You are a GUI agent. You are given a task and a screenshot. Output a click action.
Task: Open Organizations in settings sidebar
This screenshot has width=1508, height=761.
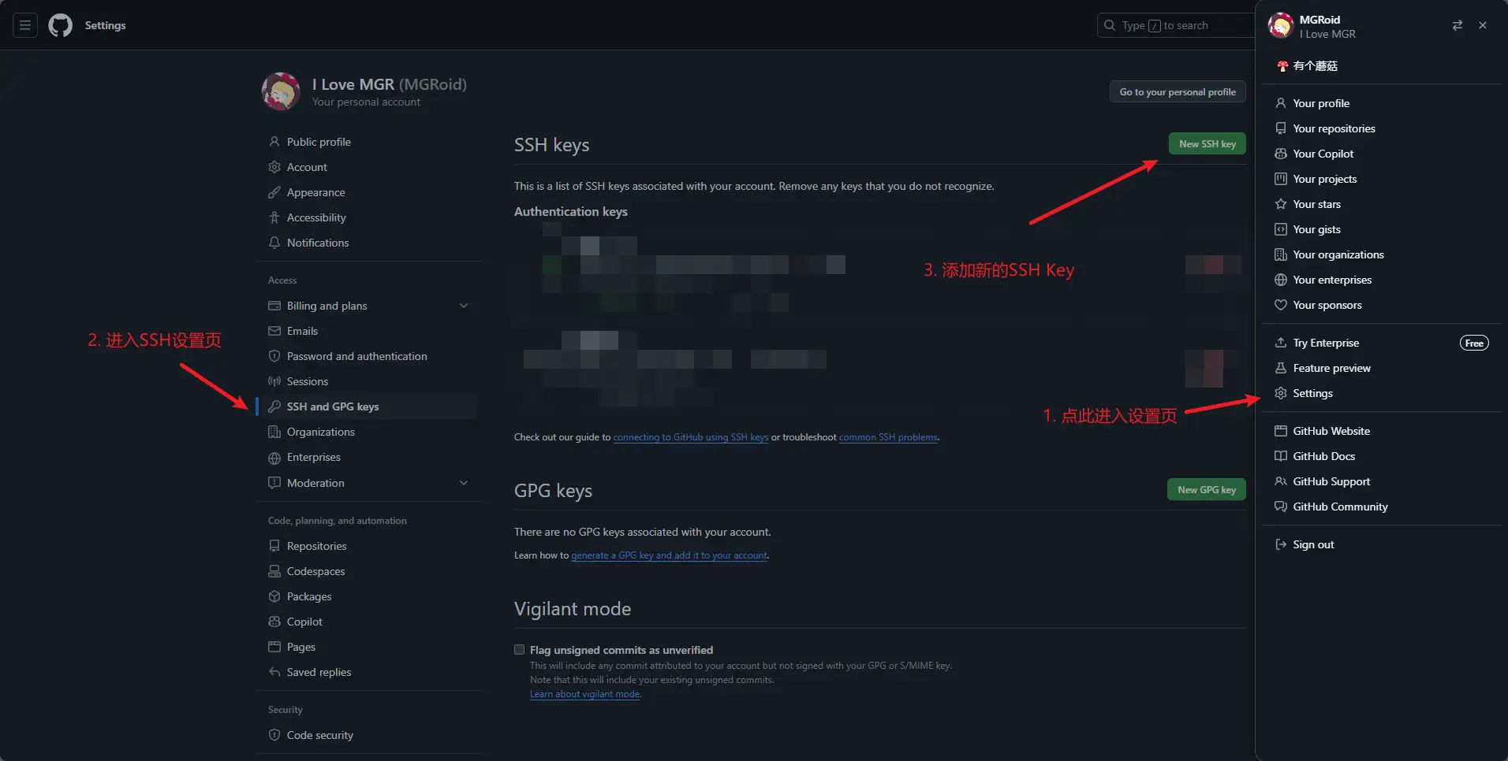pyautogui.click(x=369, y=432)
